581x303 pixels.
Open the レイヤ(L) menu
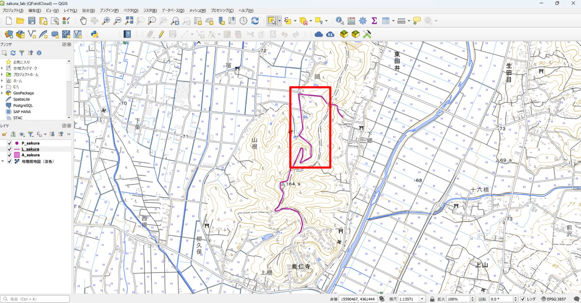(70, 10)
